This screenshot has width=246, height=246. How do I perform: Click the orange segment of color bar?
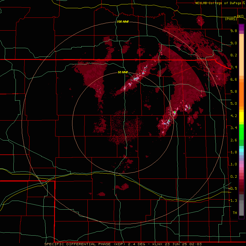pyautogui.click(x=241, y=93)
